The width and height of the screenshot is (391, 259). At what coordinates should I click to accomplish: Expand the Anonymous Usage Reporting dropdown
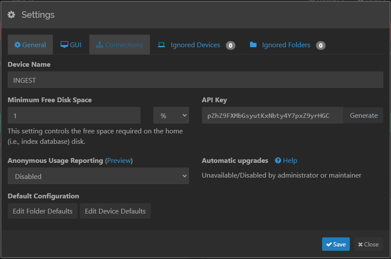98,176
